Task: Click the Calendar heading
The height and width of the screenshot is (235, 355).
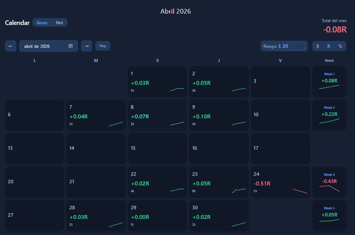Action: click(17, 23)
